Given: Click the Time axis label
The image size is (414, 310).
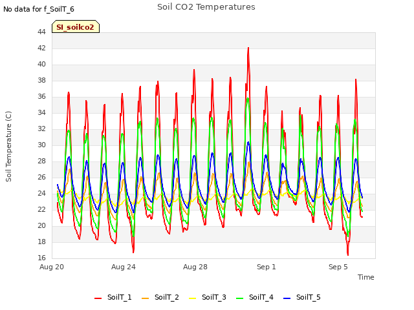Looking at the screenshot, I should (x=366, y=277).
